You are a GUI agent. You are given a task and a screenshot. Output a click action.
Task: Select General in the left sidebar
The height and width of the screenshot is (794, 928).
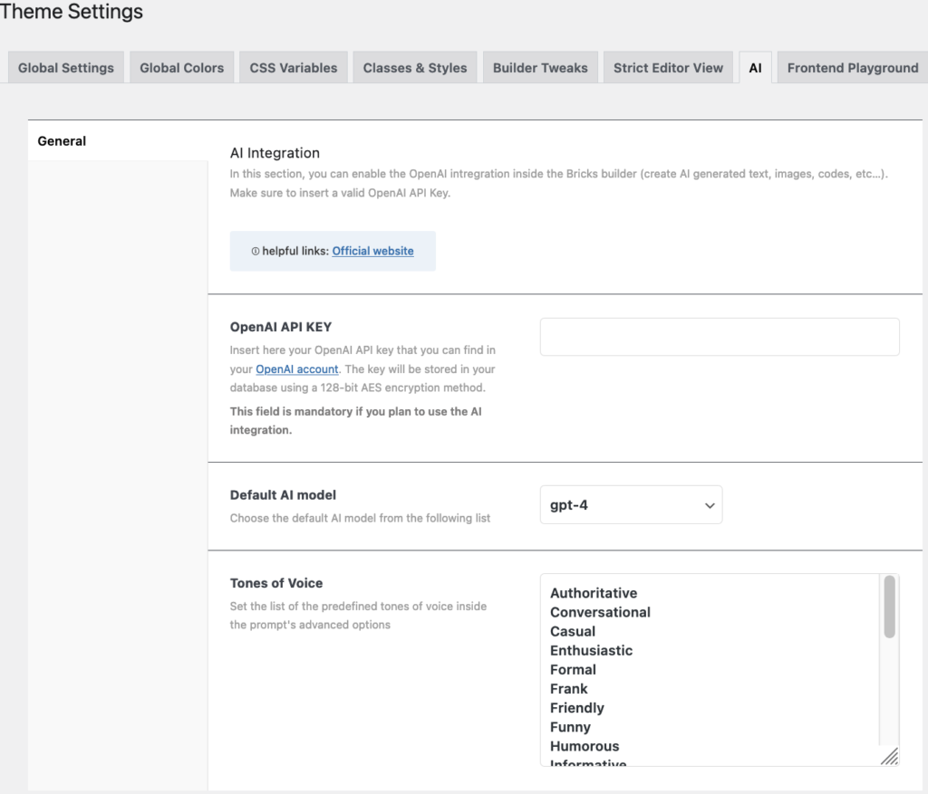point(62,141)
